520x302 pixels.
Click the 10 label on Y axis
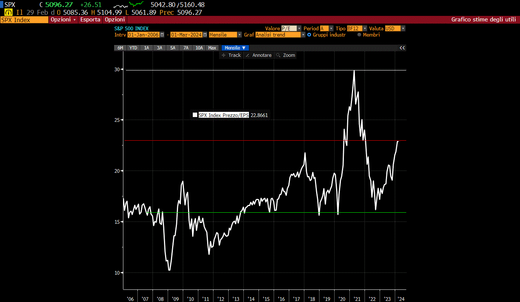tap(117, 273)
